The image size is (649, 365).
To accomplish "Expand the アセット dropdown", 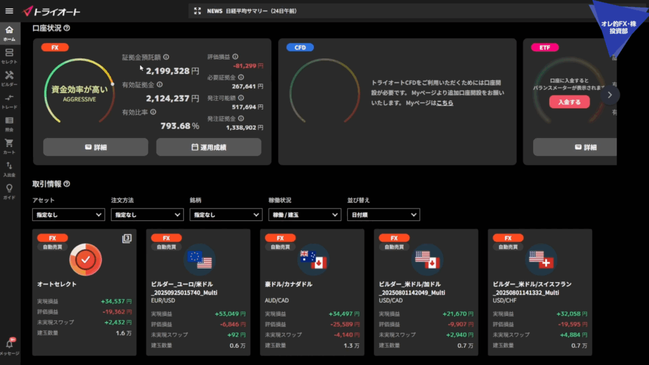I will (68, 215).
